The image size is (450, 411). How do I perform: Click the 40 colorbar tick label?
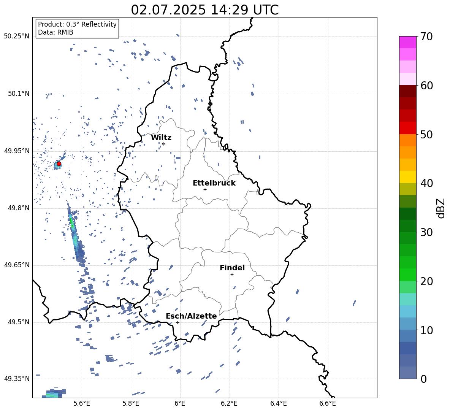[426, 183]
